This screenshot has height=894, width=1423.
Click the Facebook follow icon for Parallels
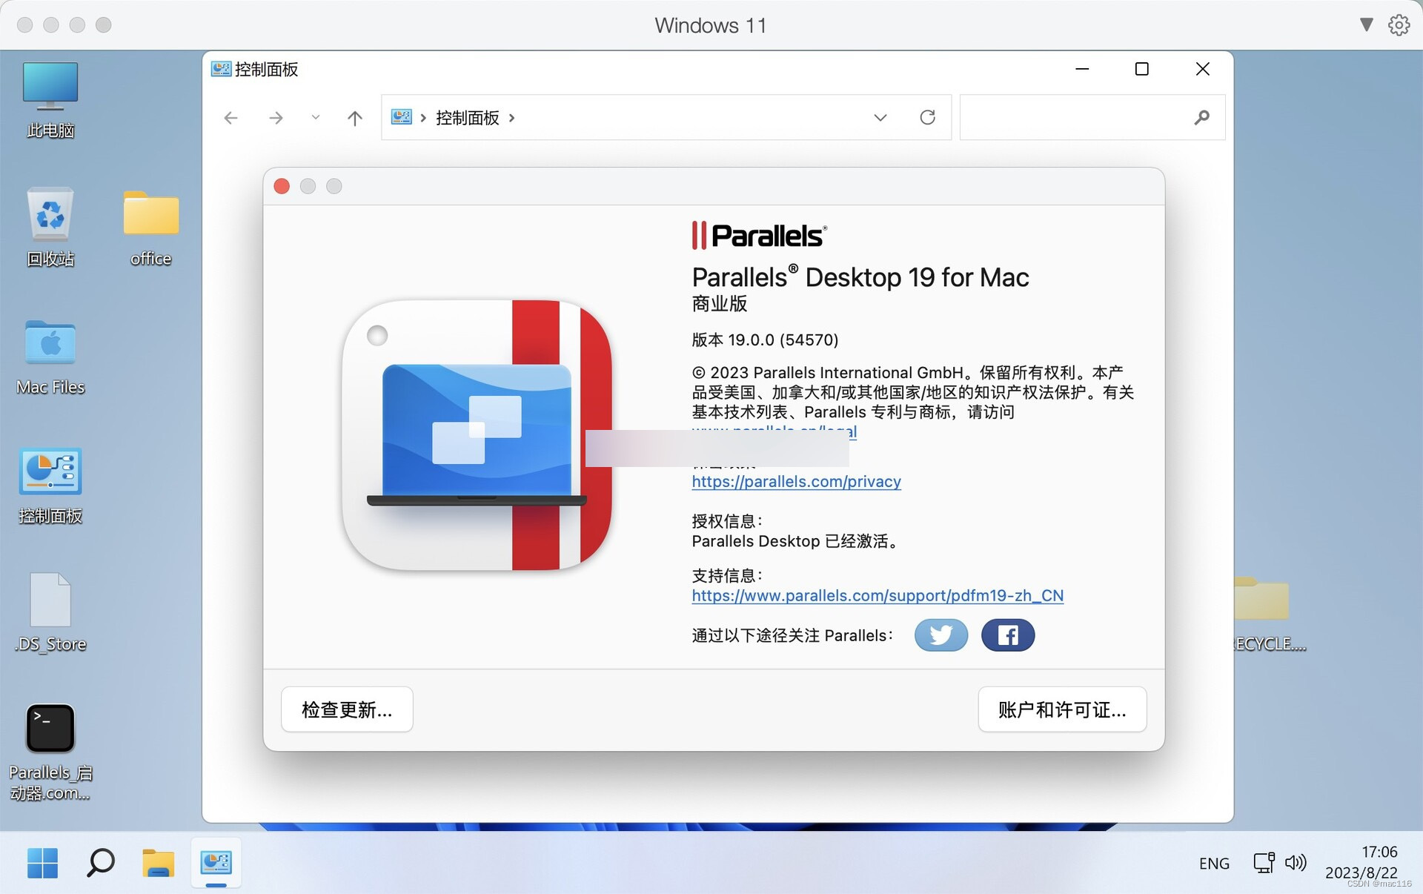[x=1007, y=635]
